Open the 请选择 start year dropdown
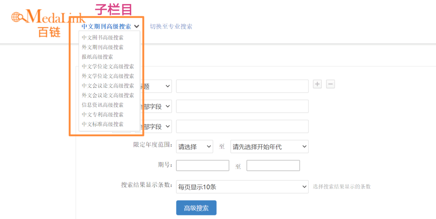The width and height of the screenshot is (436, 219). (x=195, y=147)
